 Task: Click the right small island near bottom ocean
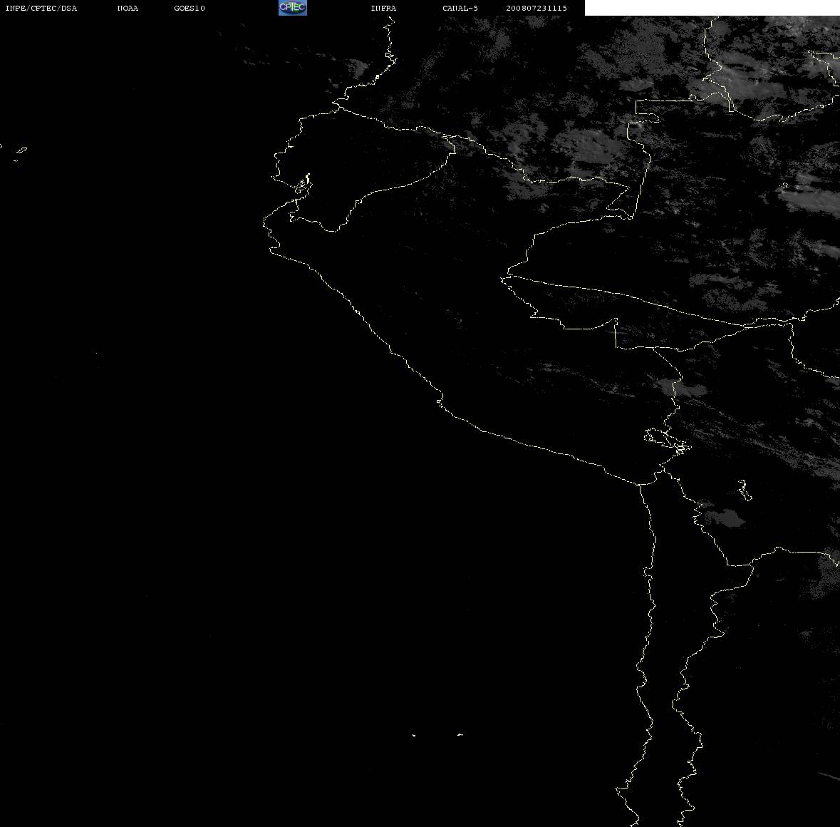coord(460,734)
